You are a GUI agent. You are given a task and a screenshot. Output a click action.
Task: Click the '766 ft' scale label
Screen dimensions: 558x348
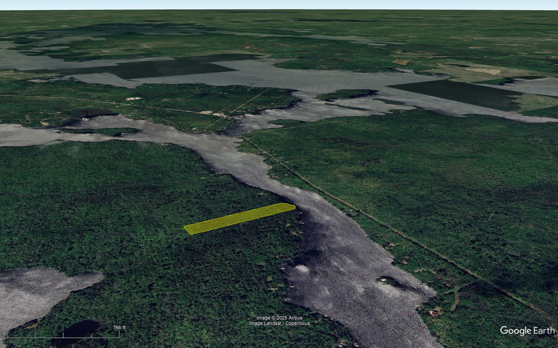119,328
